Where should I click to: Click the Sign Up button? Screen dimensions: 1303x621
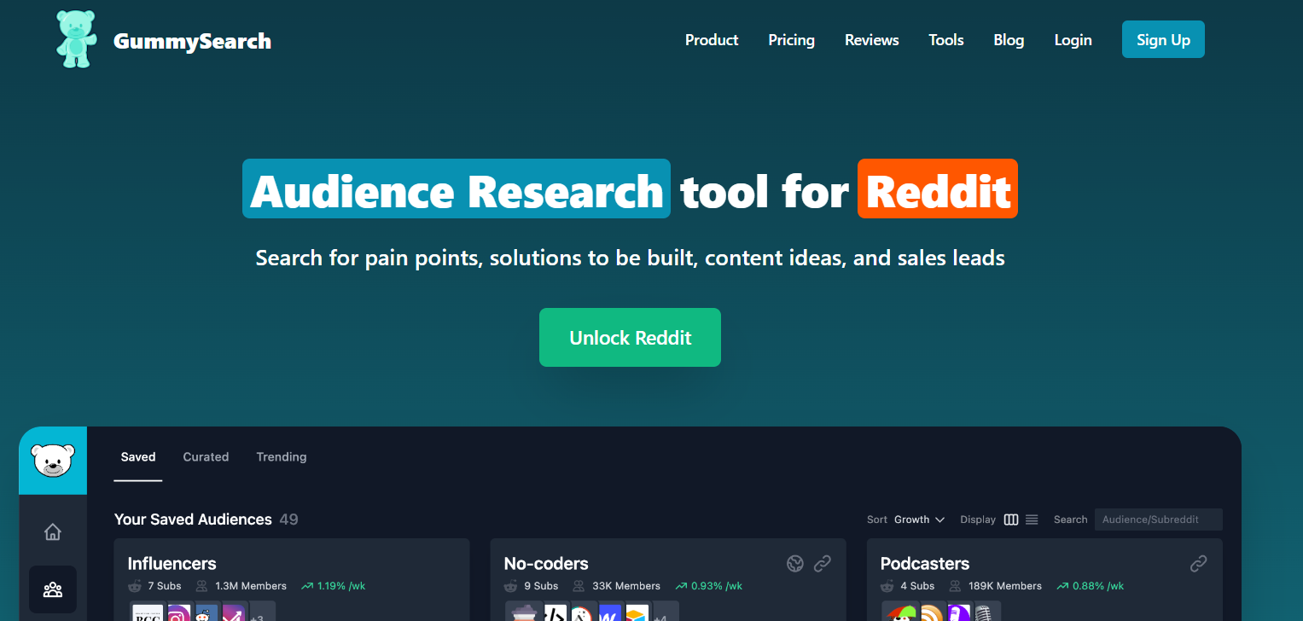coord(1163,39)
